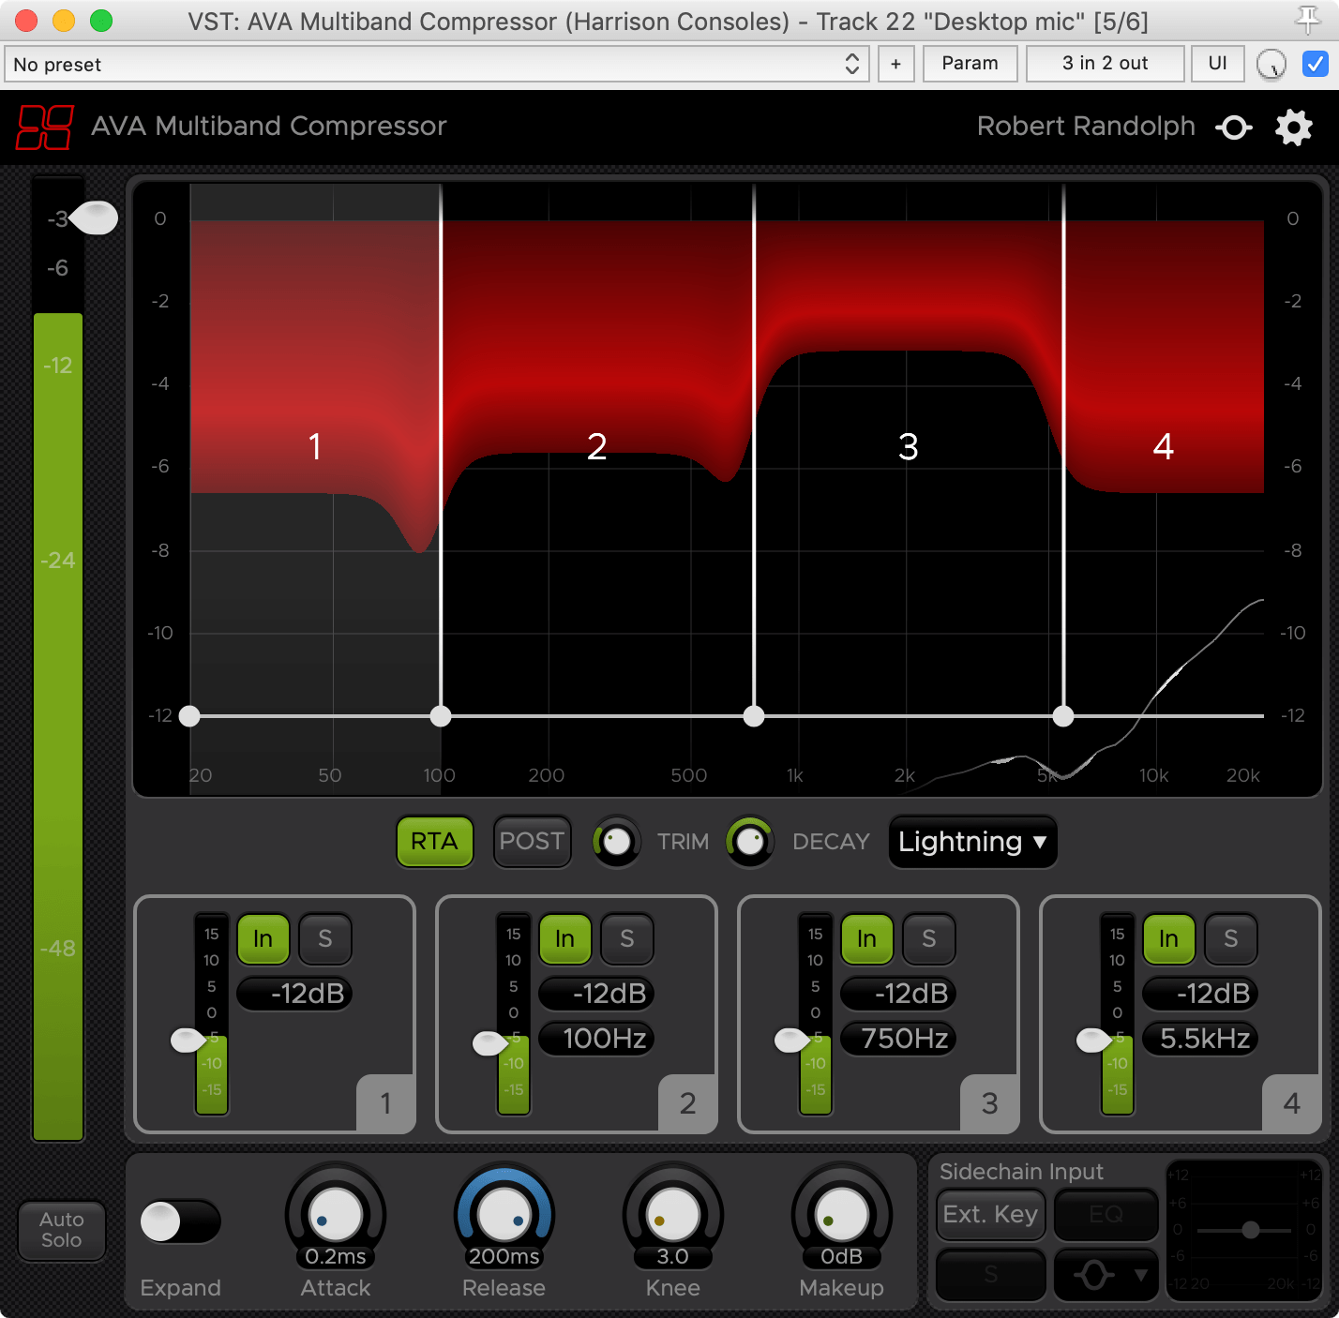Flip the Expand switch
1339x1318 pixels.
pos(180,1221)
